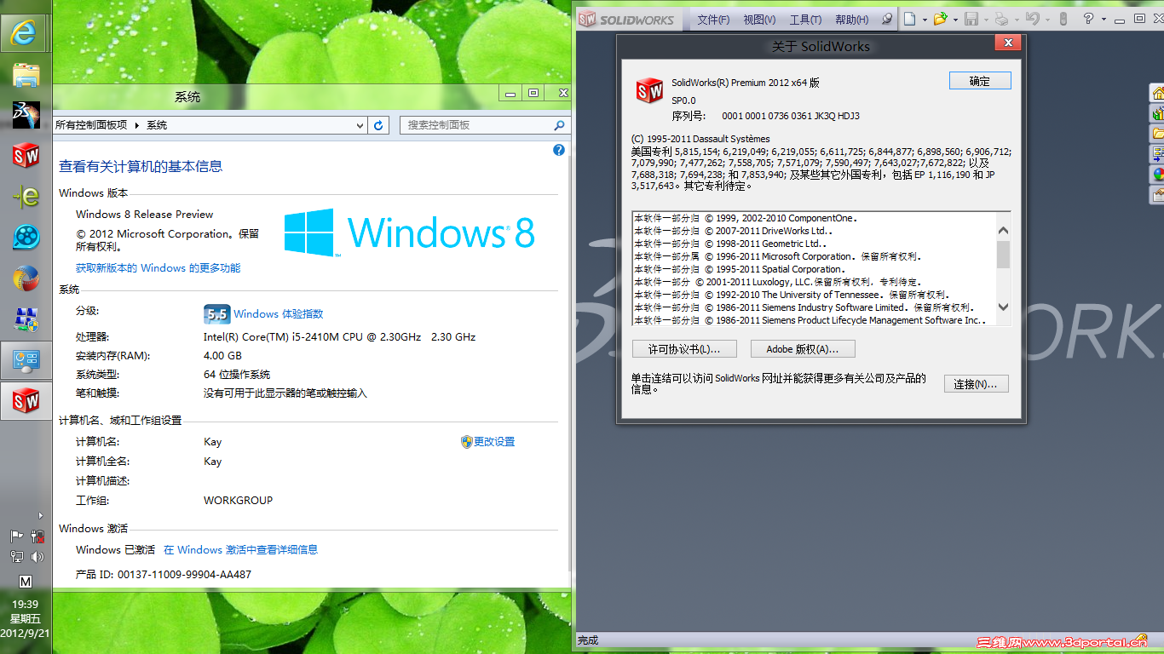The image size is (1164, 654).
Task: Click the copyright list scroll up arrow
Action: coord(1003,230)
